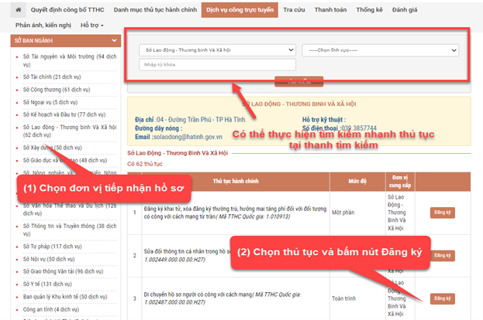Open Thống kê menu item
This screenshot has width=483, height=320.
coord(369,10)
